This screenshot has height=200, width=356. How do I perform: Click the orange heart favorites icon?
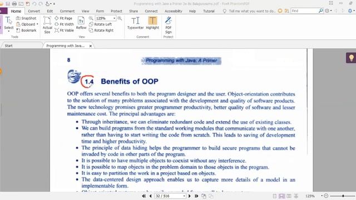280,11
